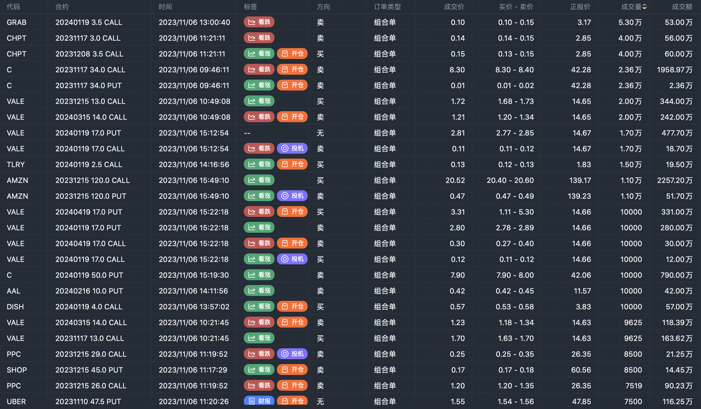
Task: Select the UBER ticker cell
Action: tap(16, 401)
